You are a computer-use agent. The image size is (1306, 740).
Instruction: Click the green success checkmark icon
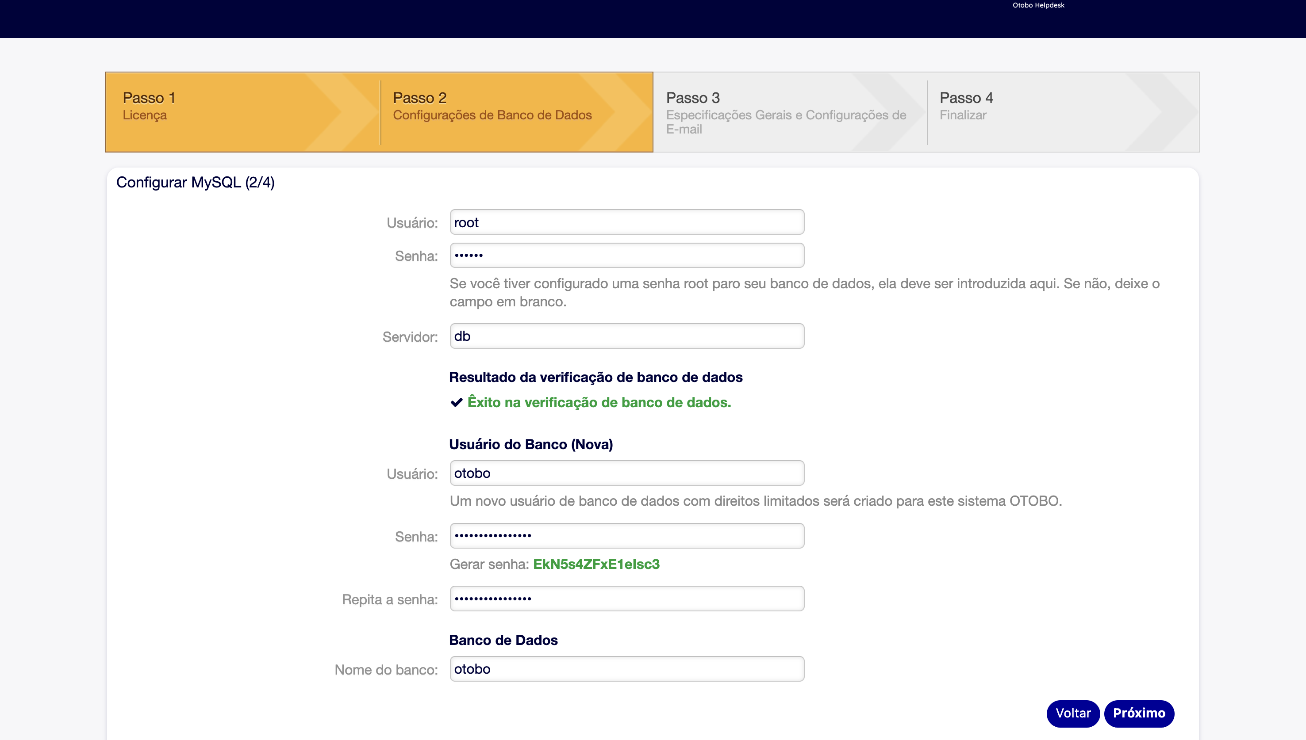click(456, 403)
